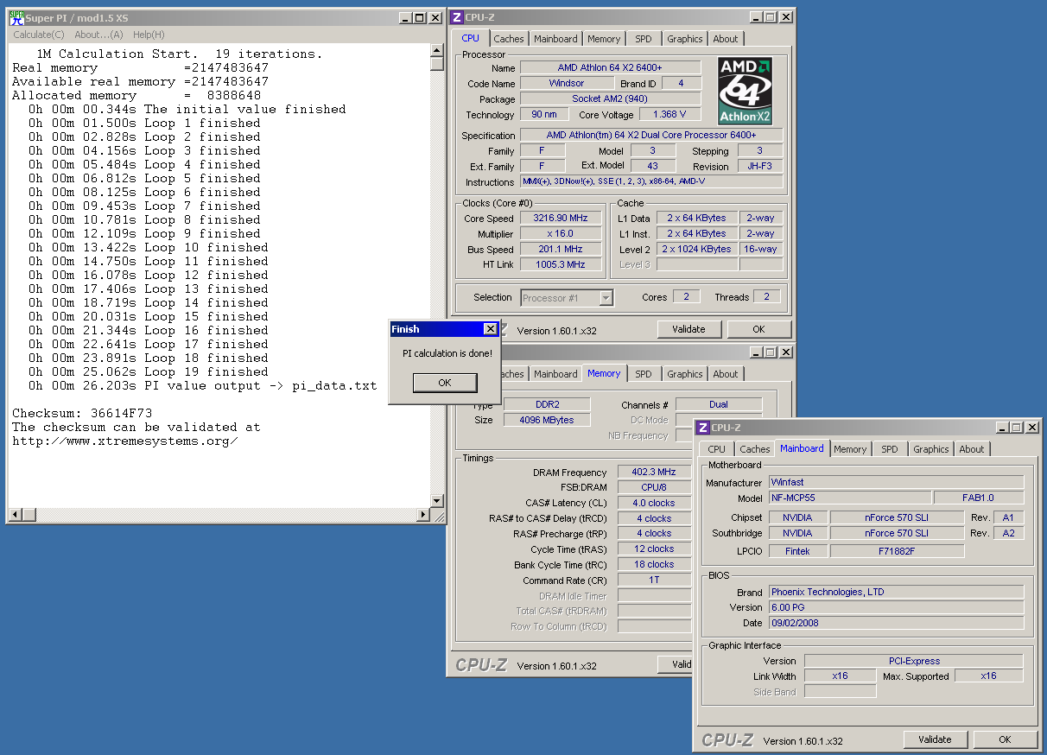Click the Bus Speed value 201.1 MHz
The width and height of the screenshot is (1047, 755).
561,250
